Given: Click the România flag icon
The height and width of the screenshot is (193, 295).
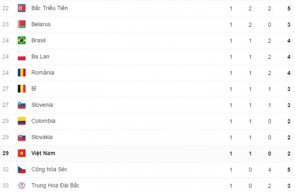Looking at the screenshot, I should coord(22,73).
